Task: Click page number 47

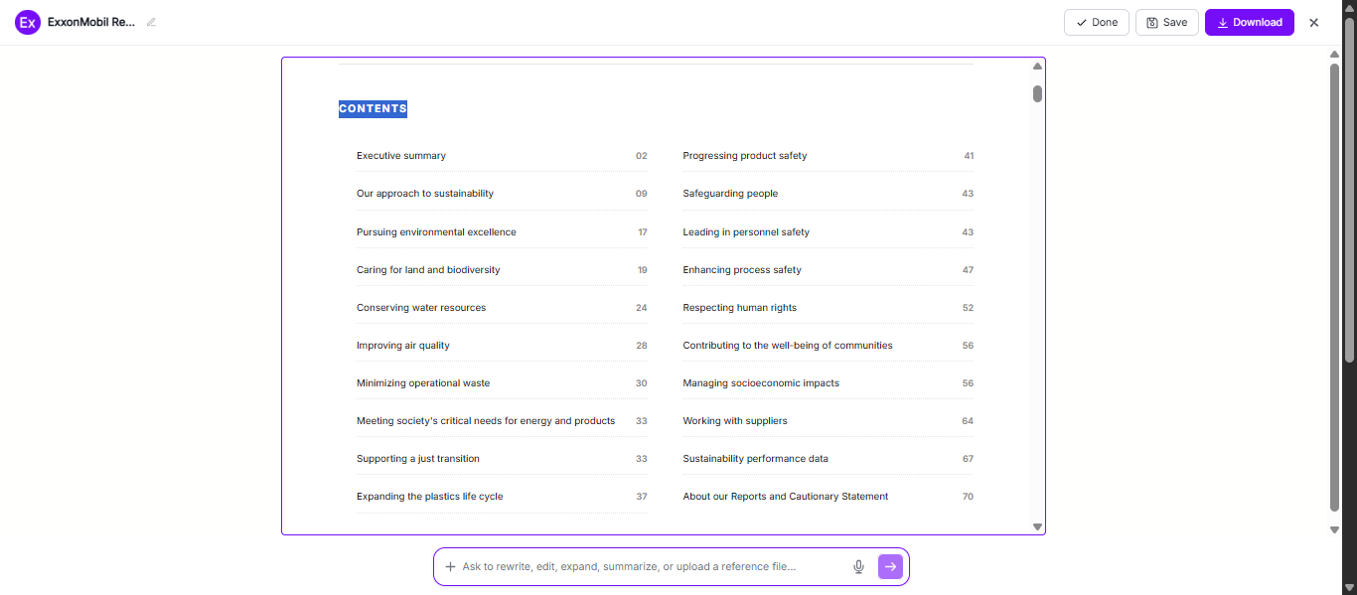Action: point(968,270)
